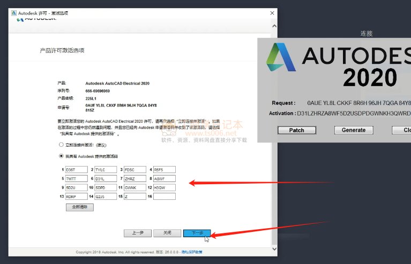411x264 pixels.
Task: Click the scroll down arrow in license dialog
Action: click(274, 248)
